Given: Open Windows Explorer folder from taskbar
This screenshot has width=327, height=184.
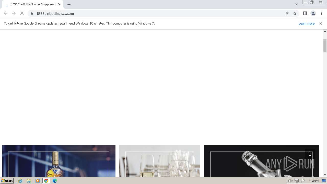Looking at the screenshot, I should click(x=29, y=181).
